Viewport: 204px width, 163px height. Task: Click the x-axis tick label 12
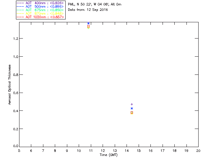(103, 151)
